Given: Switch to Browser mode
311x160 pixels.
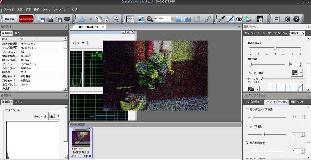Looking at the screenshot, I should tap(10, 19).
